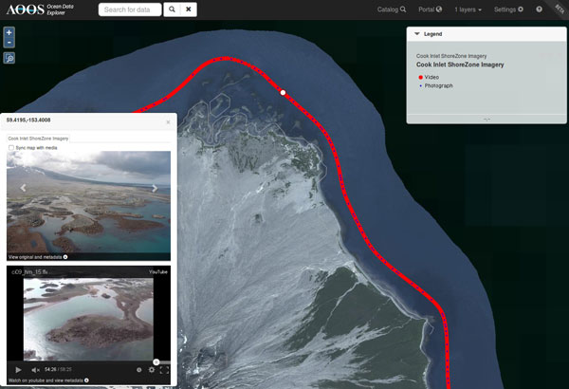569x389 pixels.
Task: Open the 1 layers dropdown
Action: 468,9
